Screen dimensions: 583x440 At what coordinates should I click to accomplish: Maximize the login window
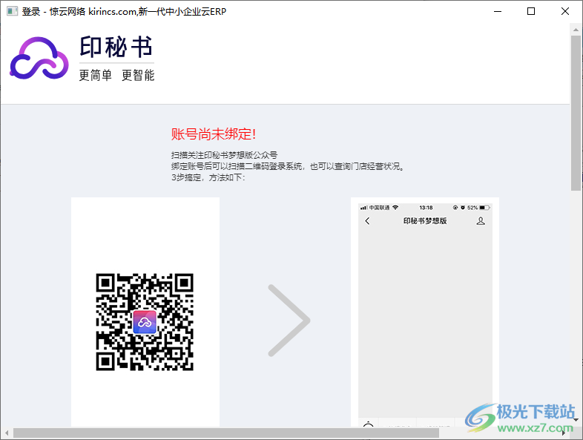[531, 12]
